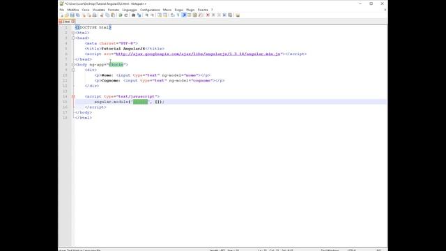The height and width of the screenshot is (251, 446).
Task: Toggle synchronized vertical scrolling icon
Action: coord(160,15)
